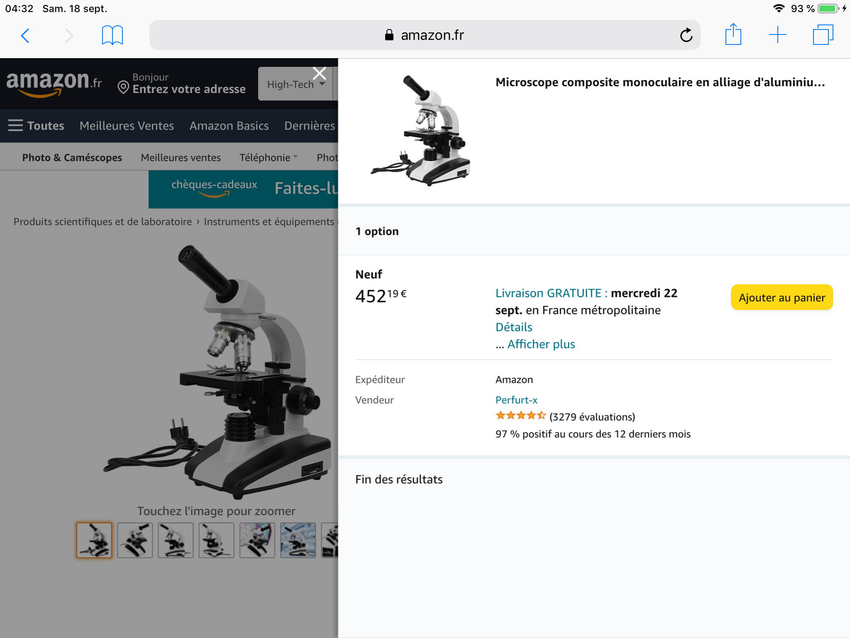Open the Safari bookmarks book icon

[112, 36]
